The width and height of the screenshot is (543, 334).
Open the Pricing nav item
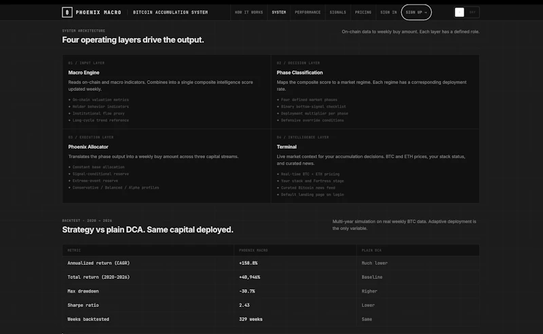pyautogui.click(x=363, y=12)
